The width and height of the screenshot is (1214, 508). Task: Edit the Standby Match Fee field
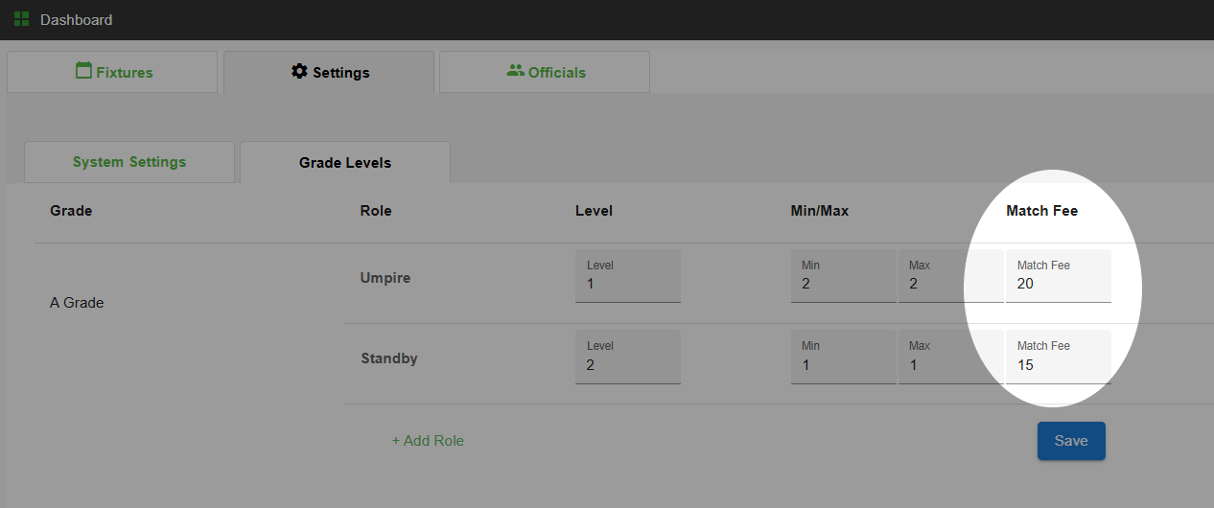(1059, 357)
